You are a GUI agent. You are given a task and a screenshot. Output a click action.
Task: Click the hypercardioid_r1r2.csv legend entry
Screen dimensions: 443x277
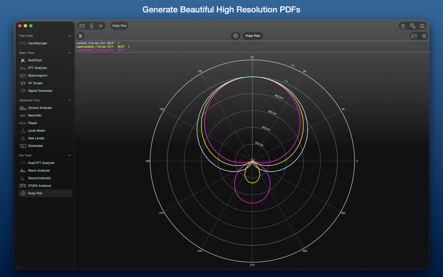pyautogui.click(x=103, y=50)
